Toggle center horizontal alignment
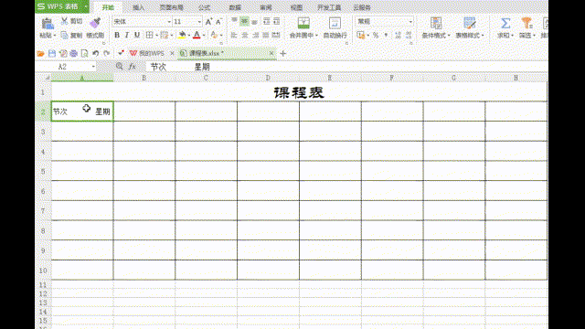This screenshot has height=329, width=585. (x=245, y=35)
